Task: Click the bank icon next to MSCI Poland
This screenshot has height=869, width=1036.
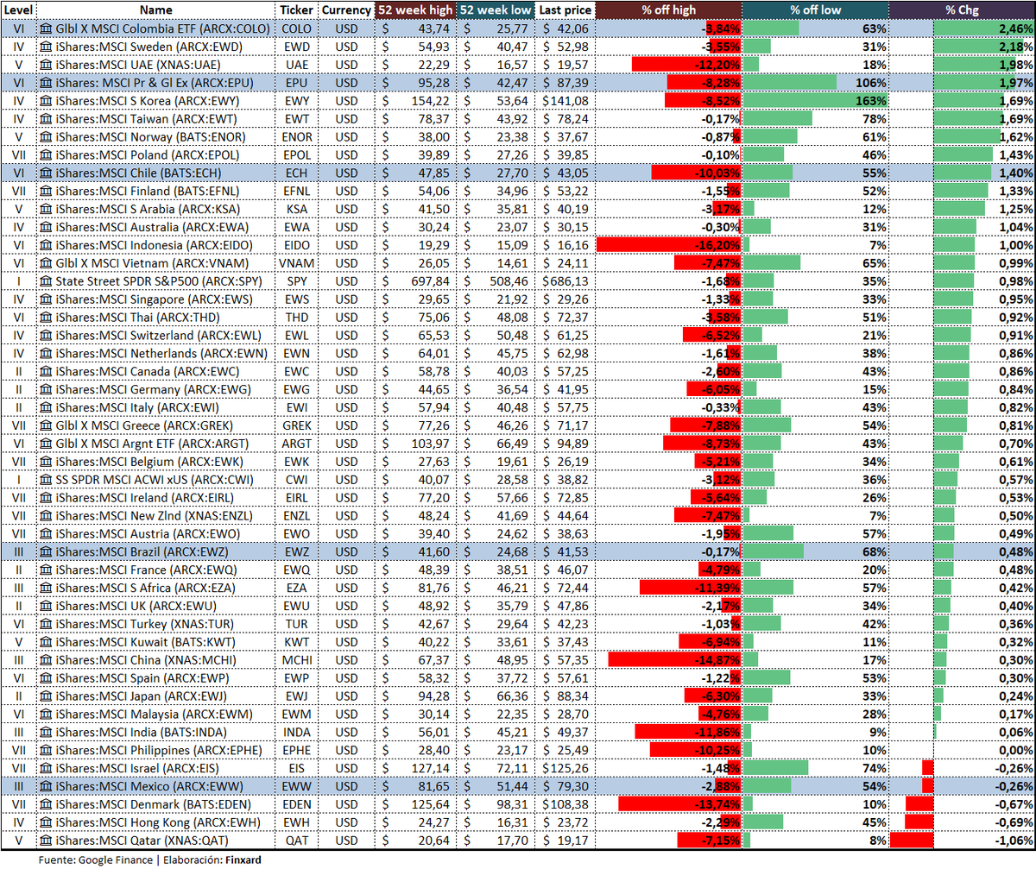Action: [46, 154]
